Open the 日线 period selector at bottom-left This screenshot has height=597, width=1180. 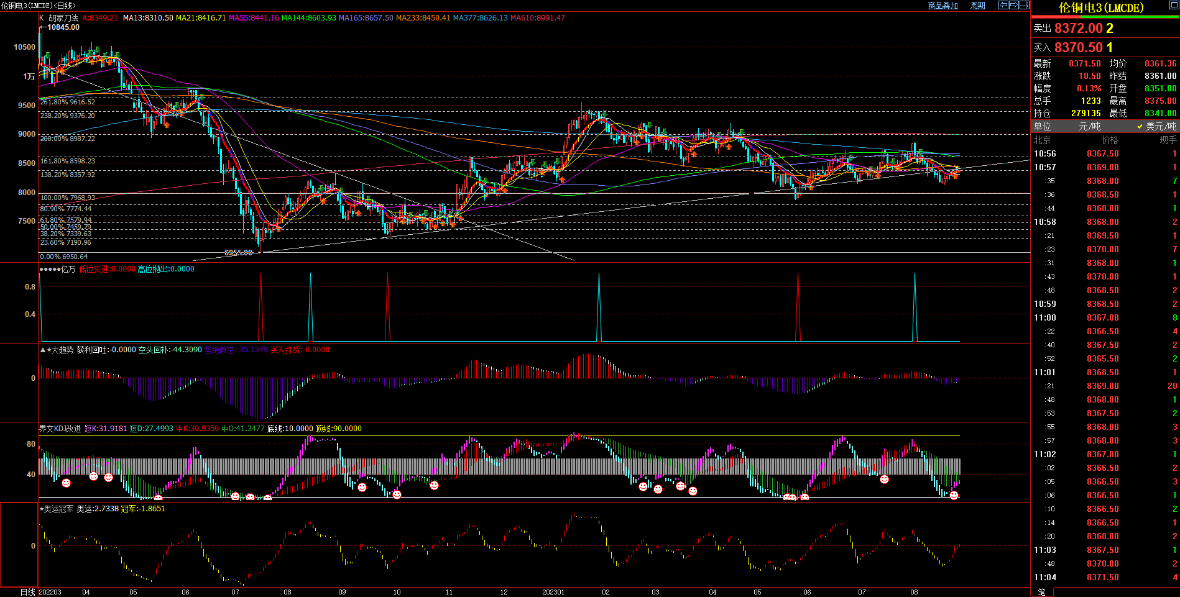click(x=27, y=592)
